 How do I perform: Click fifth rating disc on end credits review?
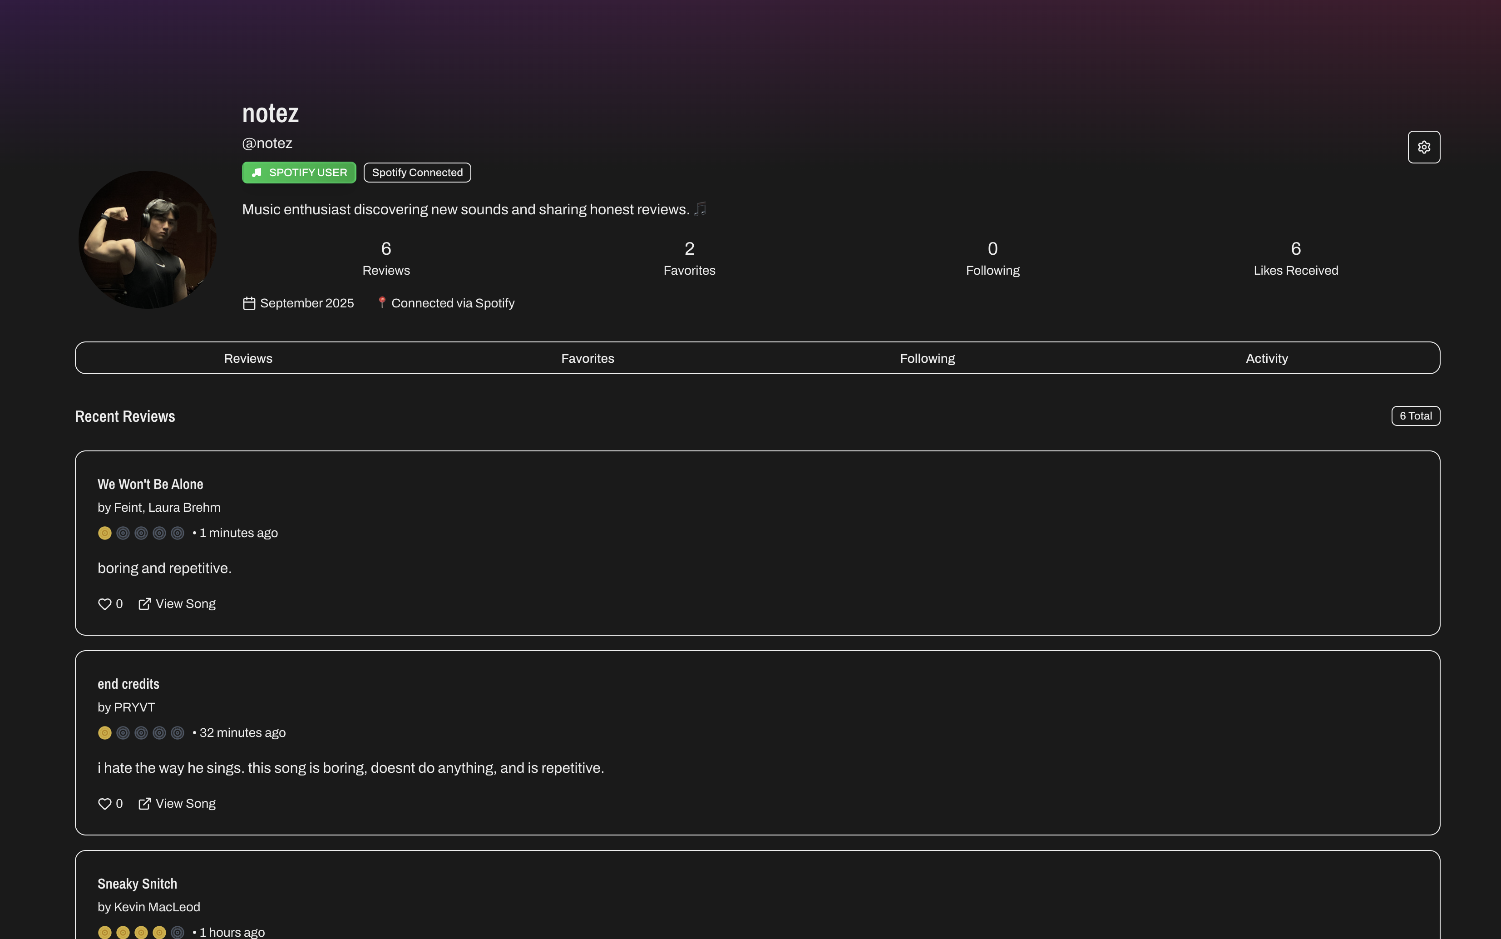point(178,733)
